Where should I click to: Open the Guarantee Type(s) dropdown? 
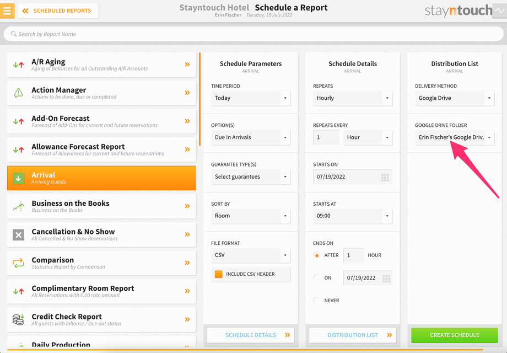[x=251, y=176]
